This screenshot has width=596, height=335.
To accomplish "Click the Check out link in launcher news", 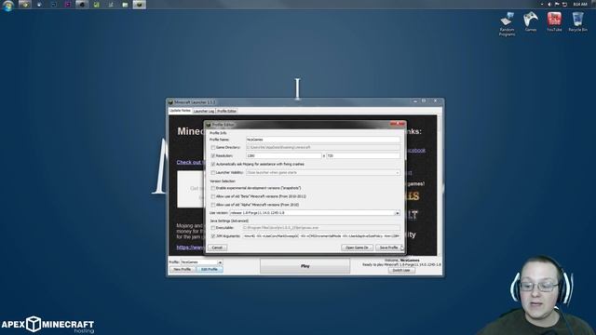I will click(x=189, y=162).
